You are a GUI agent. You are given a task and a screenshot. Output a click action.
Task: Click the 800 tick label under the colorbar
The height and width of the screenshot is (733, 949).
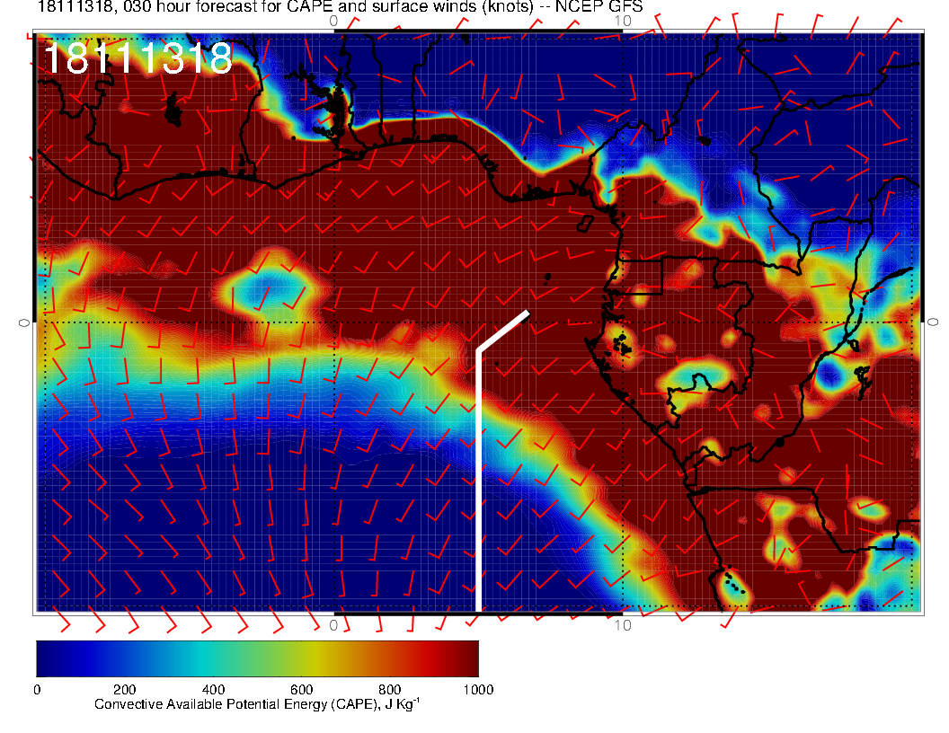click(x=389, y=690)
